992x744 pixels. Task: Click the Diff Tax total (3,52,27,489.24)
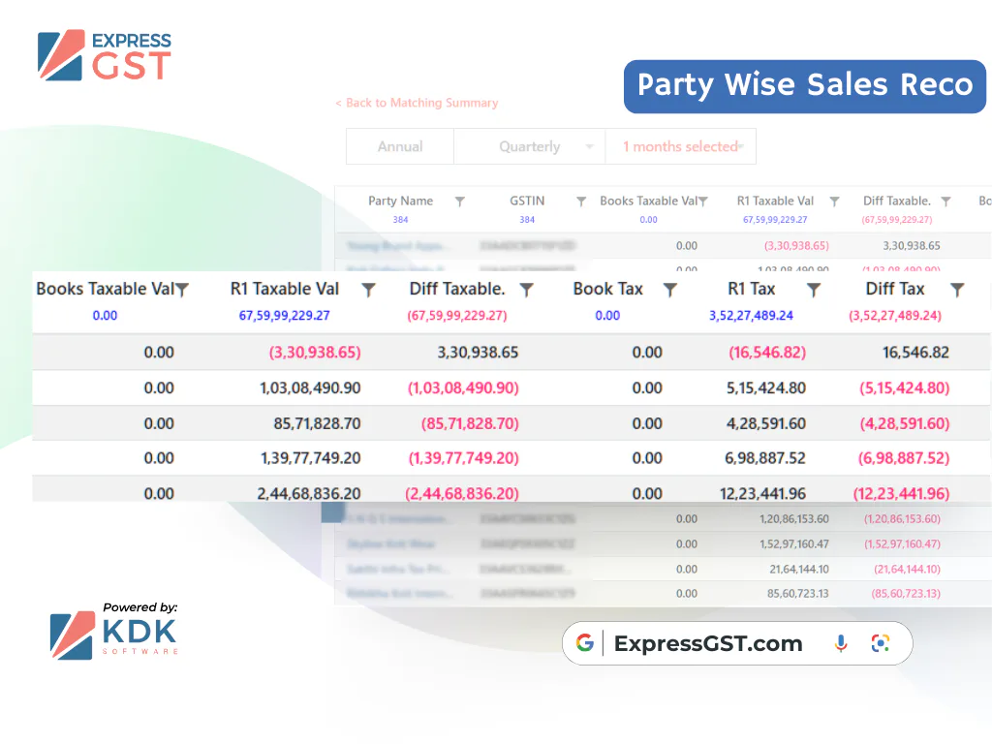tap(895, 315)
